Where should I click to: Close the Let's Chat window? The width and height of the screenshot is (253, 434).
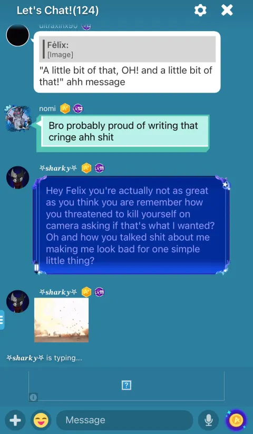[x=227, y=10]
